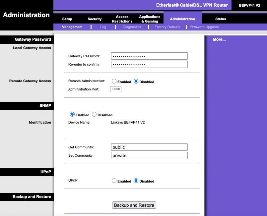The image size is (267, 216).
Task: Open Access Restrictions tab
Action: click(122, 19)
